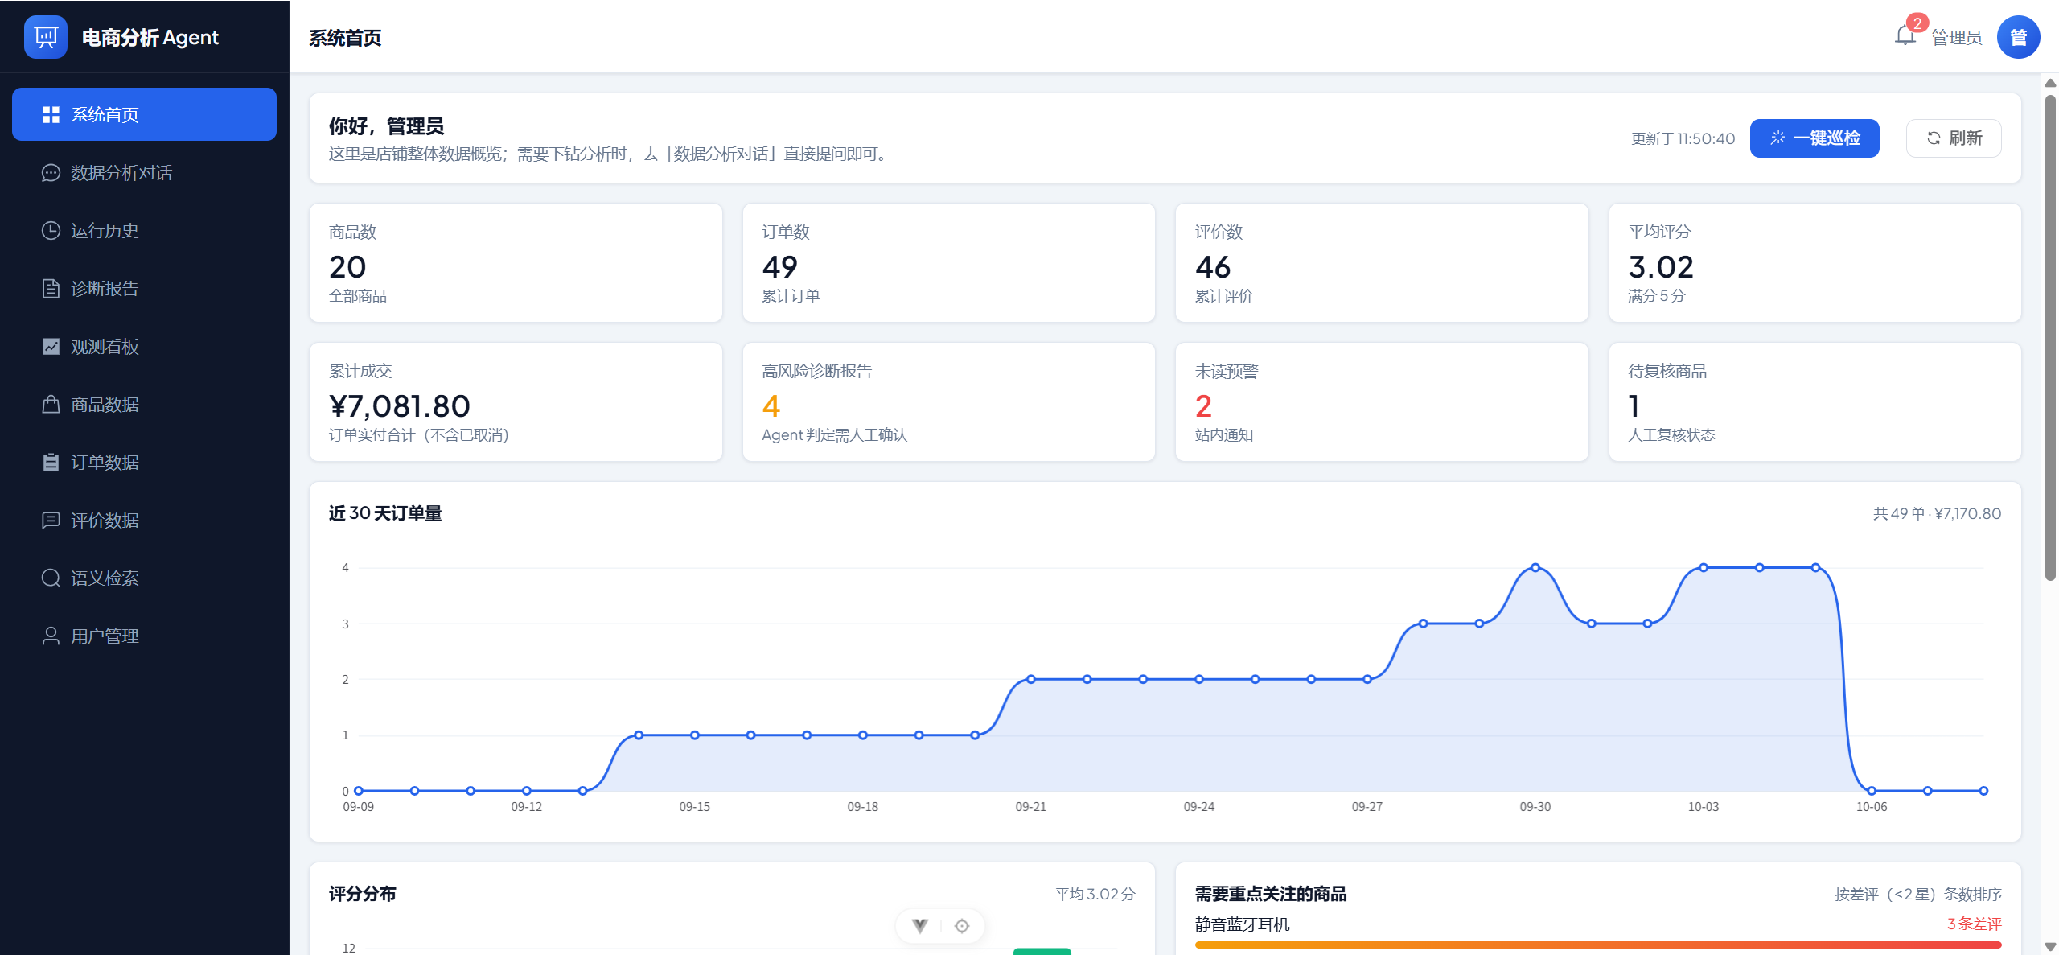Screen dimensions: 2059x955
Task: Click the 静音蓝牙耳机 product name
Action: [1243, 924]
